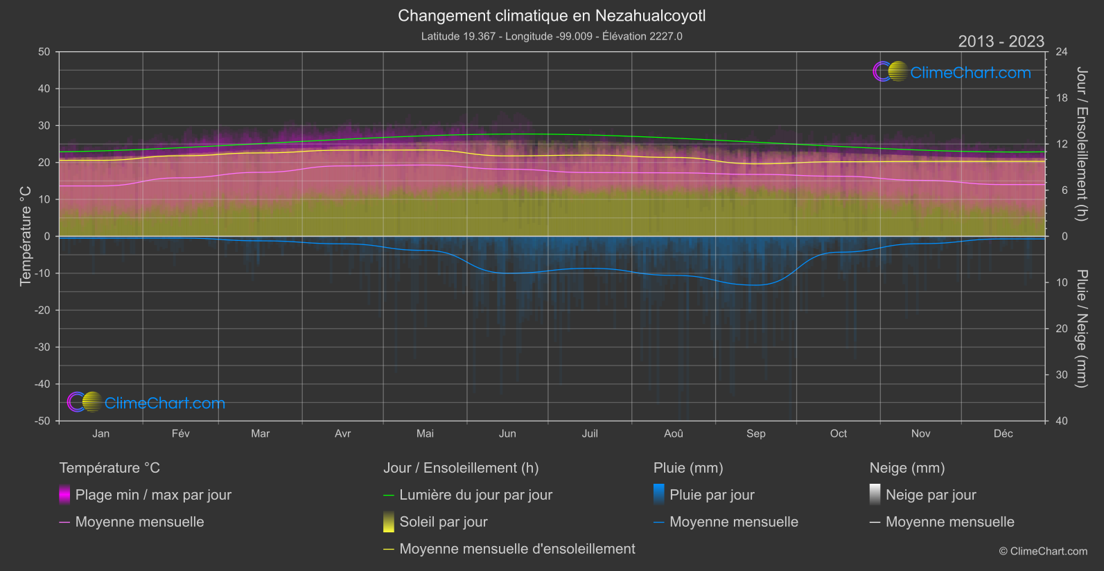The width and height of the screenshot is (1104, 571).
Task: Click chart title 'Changement climatique en Nezahualcoyotl'
Action: pyautogui.click(x=552, y=15)
